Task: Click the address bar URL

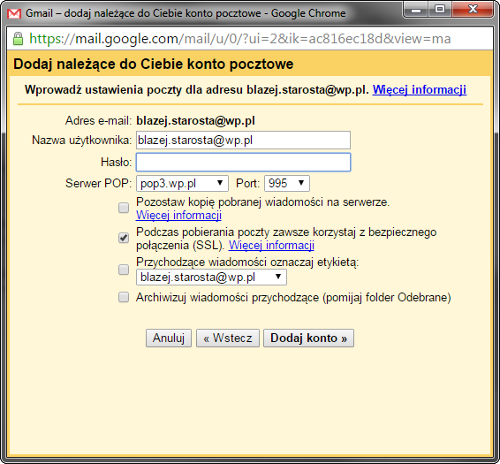Action: (239, 39)
